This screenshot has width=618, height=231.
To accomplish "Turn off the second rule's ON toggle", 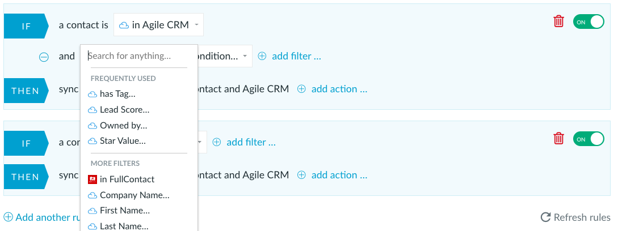I will 589,139.
